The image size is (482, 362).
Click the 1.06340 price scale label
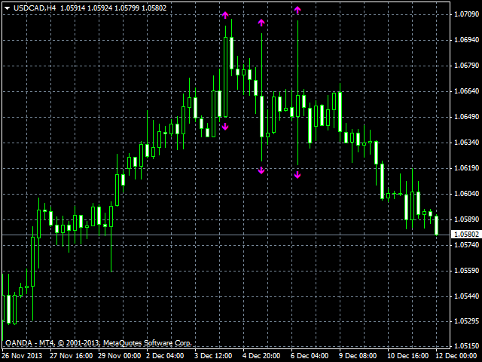coord(467,143)
